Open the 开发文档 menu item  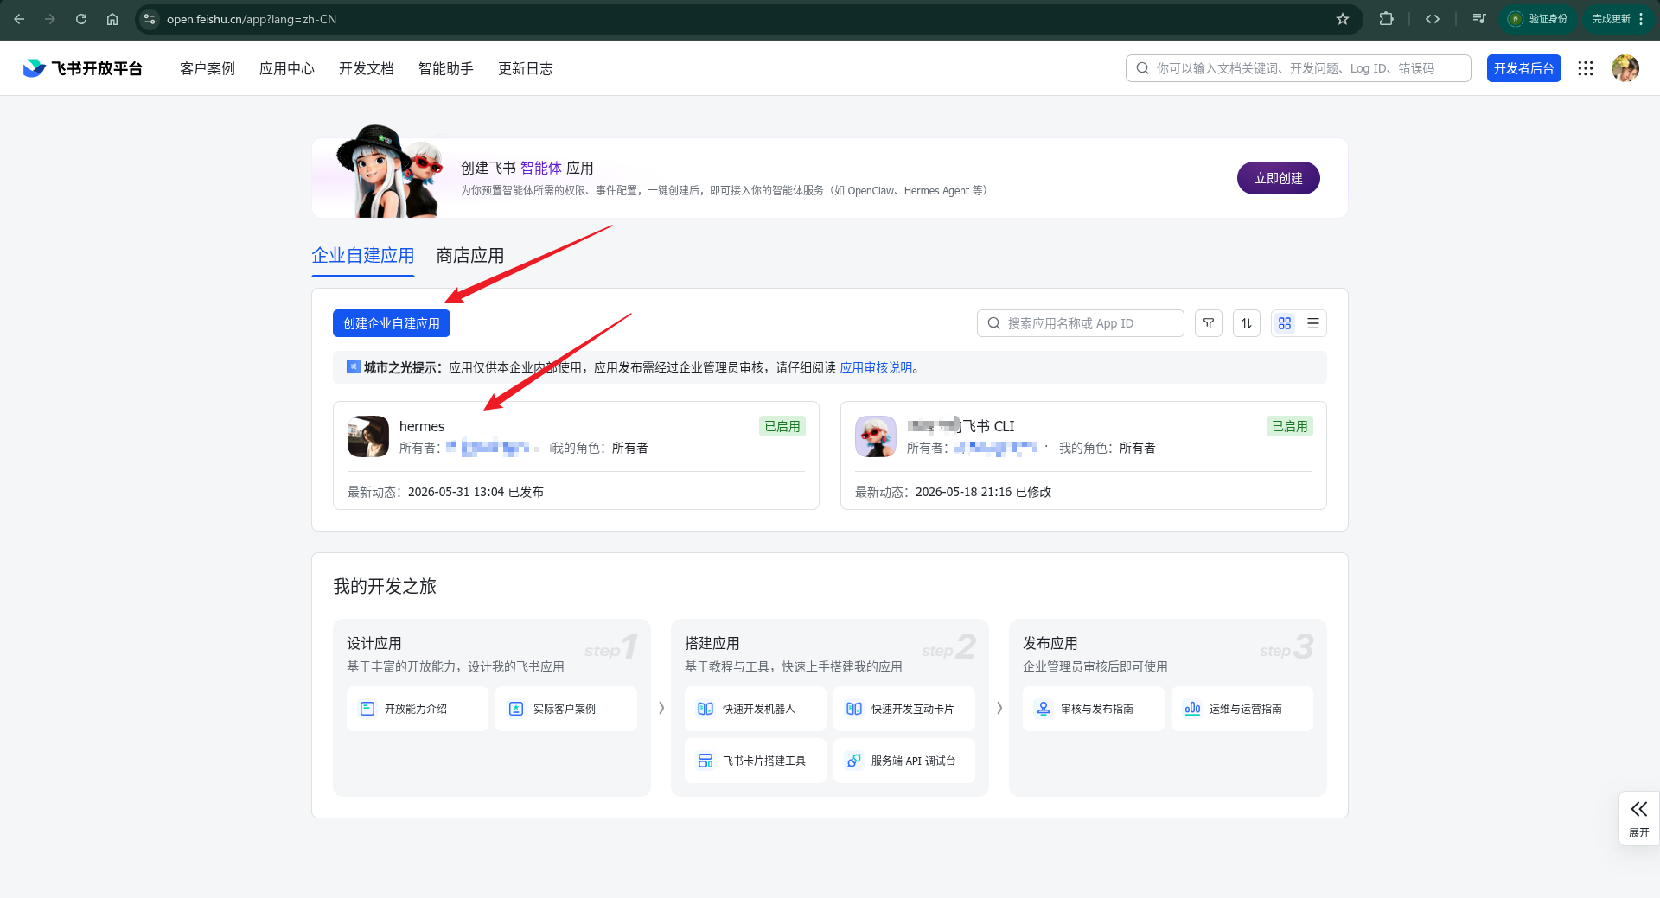point(367,68)
